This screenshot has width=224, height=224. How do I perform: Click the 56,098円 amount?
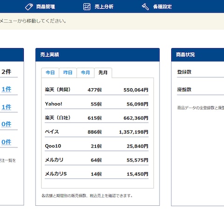click(137, 104)
